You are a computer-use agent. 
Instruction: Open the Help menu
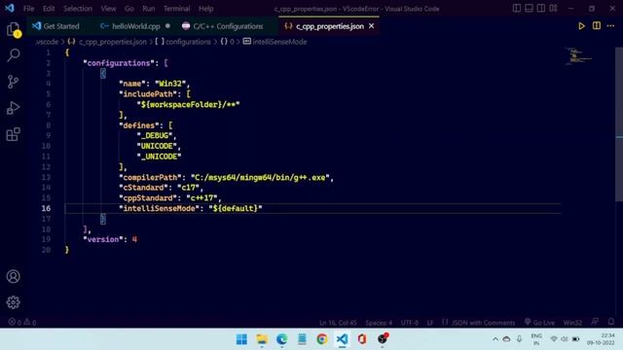(205, 9)
